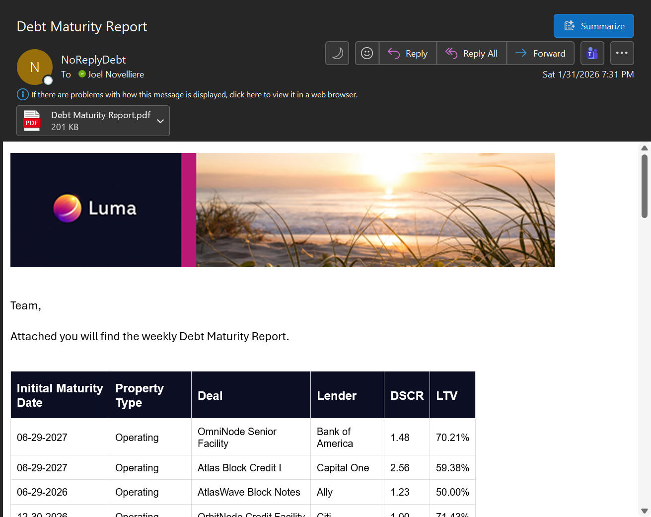Click the vertical scrollbar thumb
Screen dimensions: 651x517
pos(644,186)
